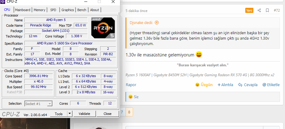Click the Ryzen 5 1600AF signature line
This screenshot has width=285, height=129.
(x=200, y=75)
